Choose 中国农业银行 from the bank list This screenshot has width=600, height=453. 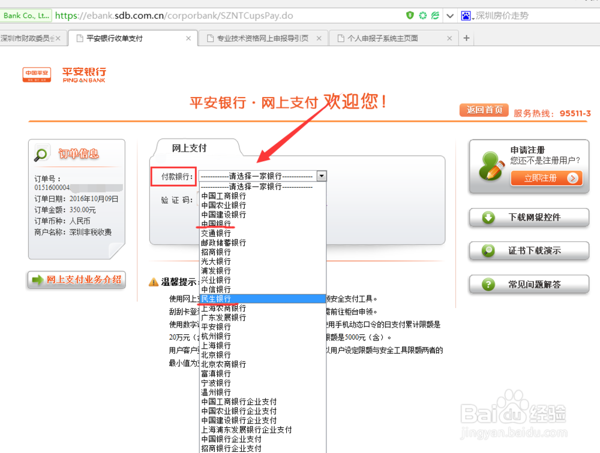[263, 206]
